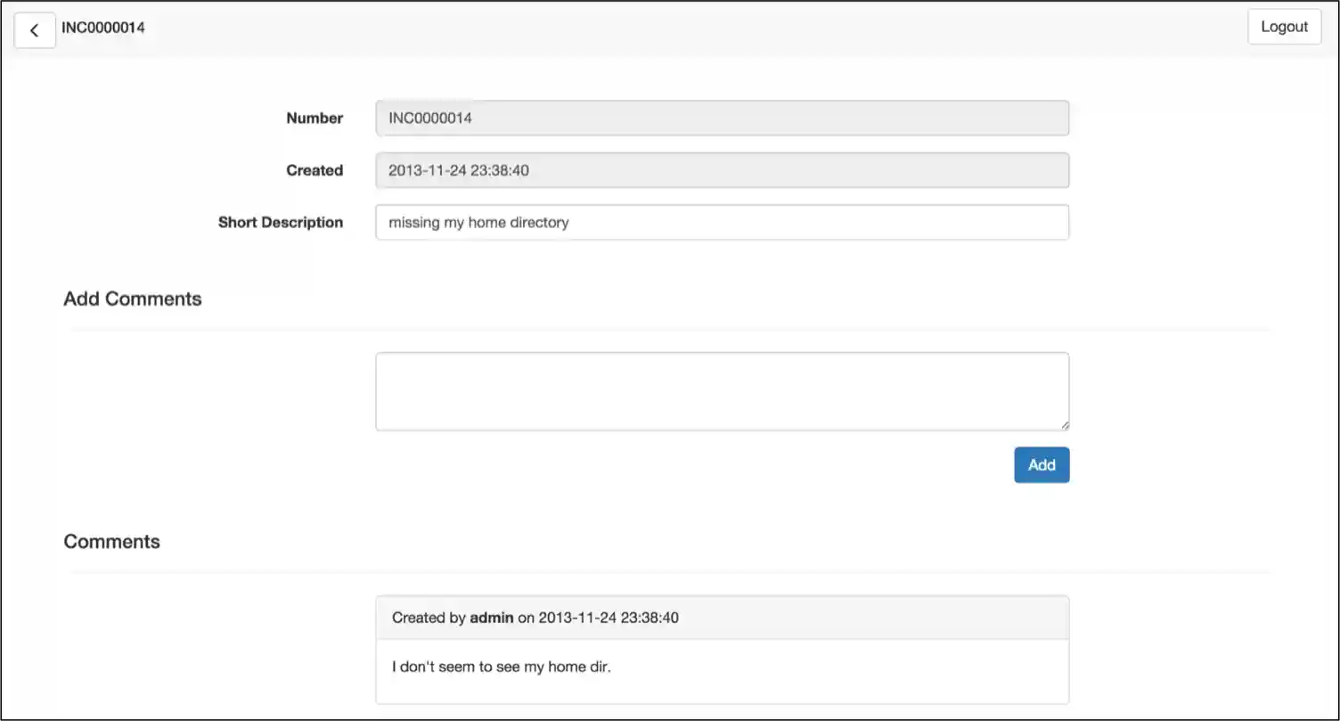This screenshot has width=1340, height=721.
Task: Place cursor in the missing home directory text
Action: pyautogui.click(x=478, y=222)
